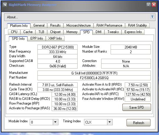
Task: Select the SPD sub-tab
Action: 86,32
